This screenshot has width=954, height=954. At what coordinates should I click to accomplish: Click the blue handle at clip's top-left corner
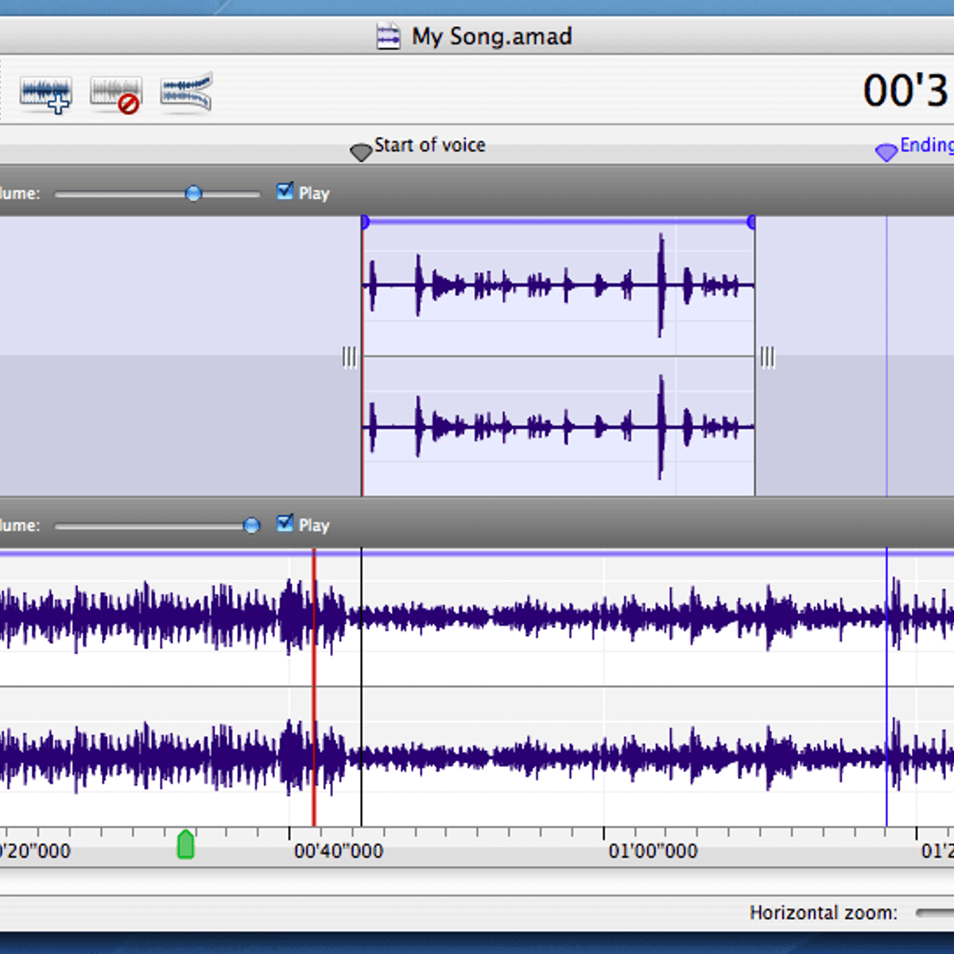tap(365, 222)
